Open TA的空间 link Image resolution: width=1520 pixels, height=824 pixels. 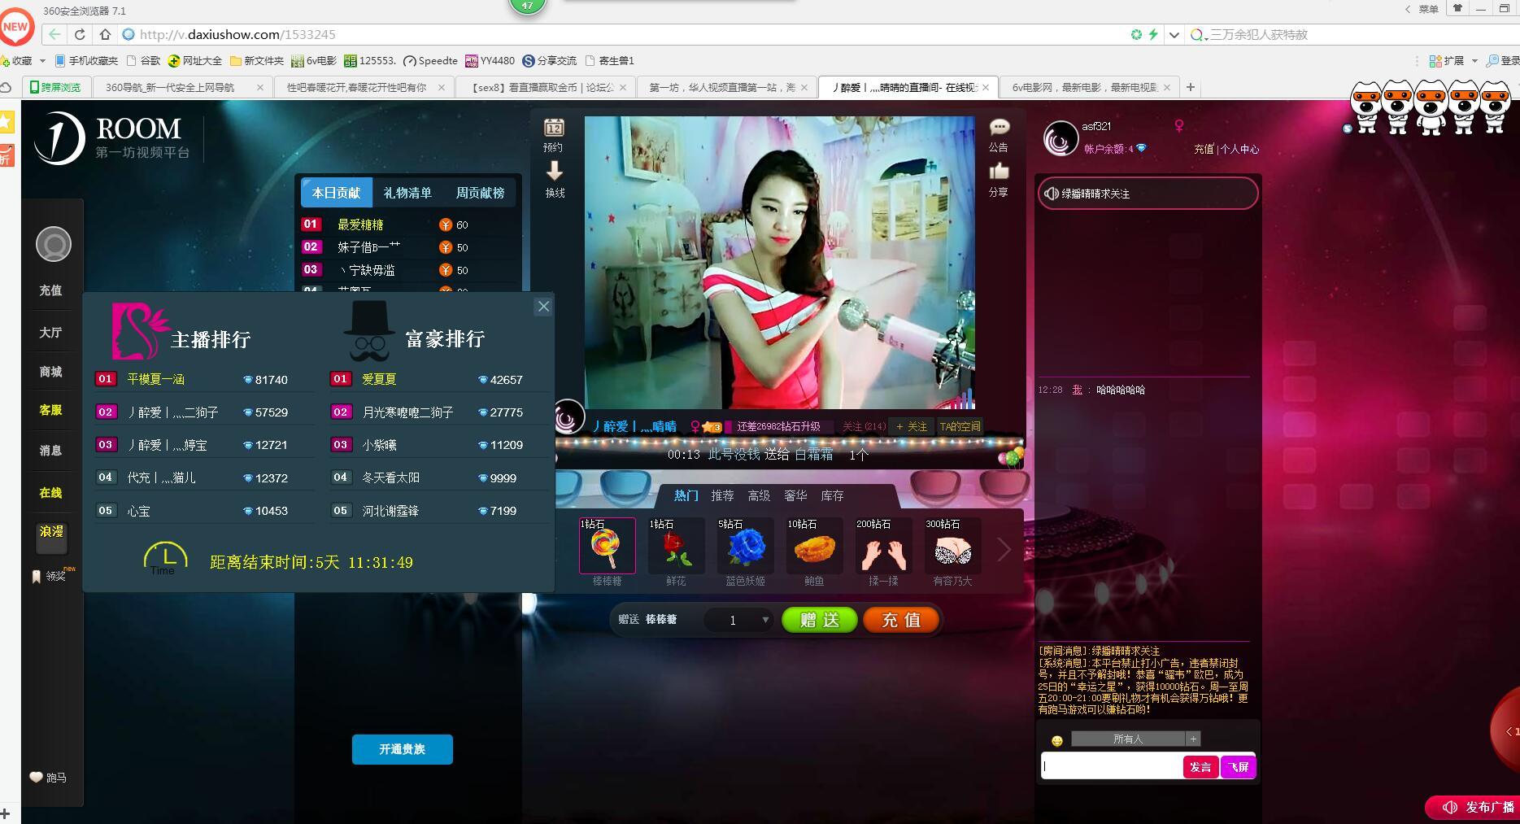(960, 426)
